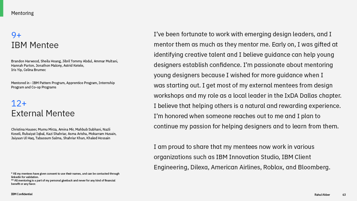Click the name Christina Hauser
This screenshot has width=357, height=201.
(24, 129)
